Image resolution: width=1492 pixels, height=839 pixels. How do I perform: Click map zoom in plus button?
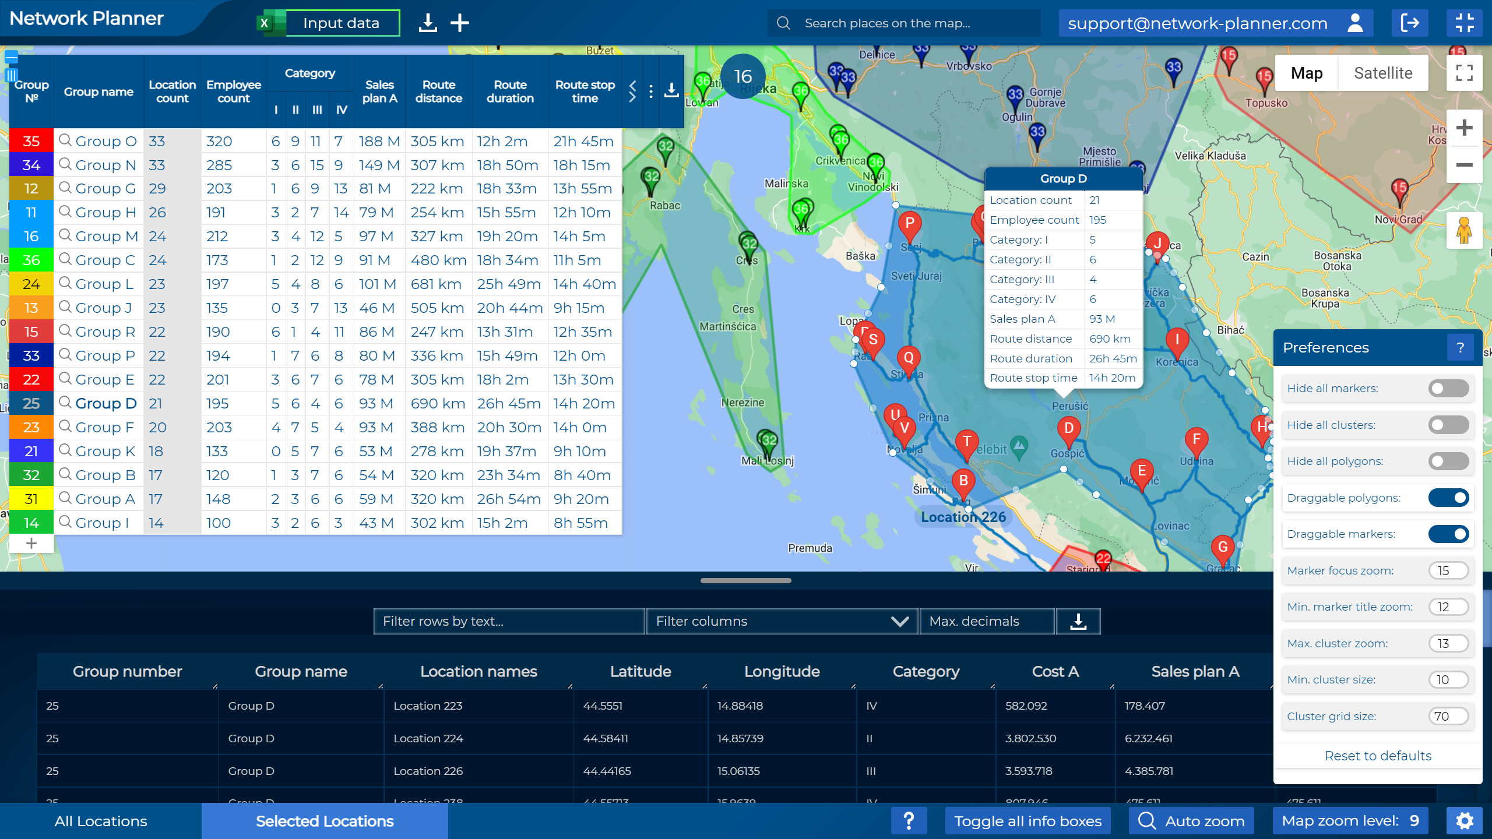1464,128
